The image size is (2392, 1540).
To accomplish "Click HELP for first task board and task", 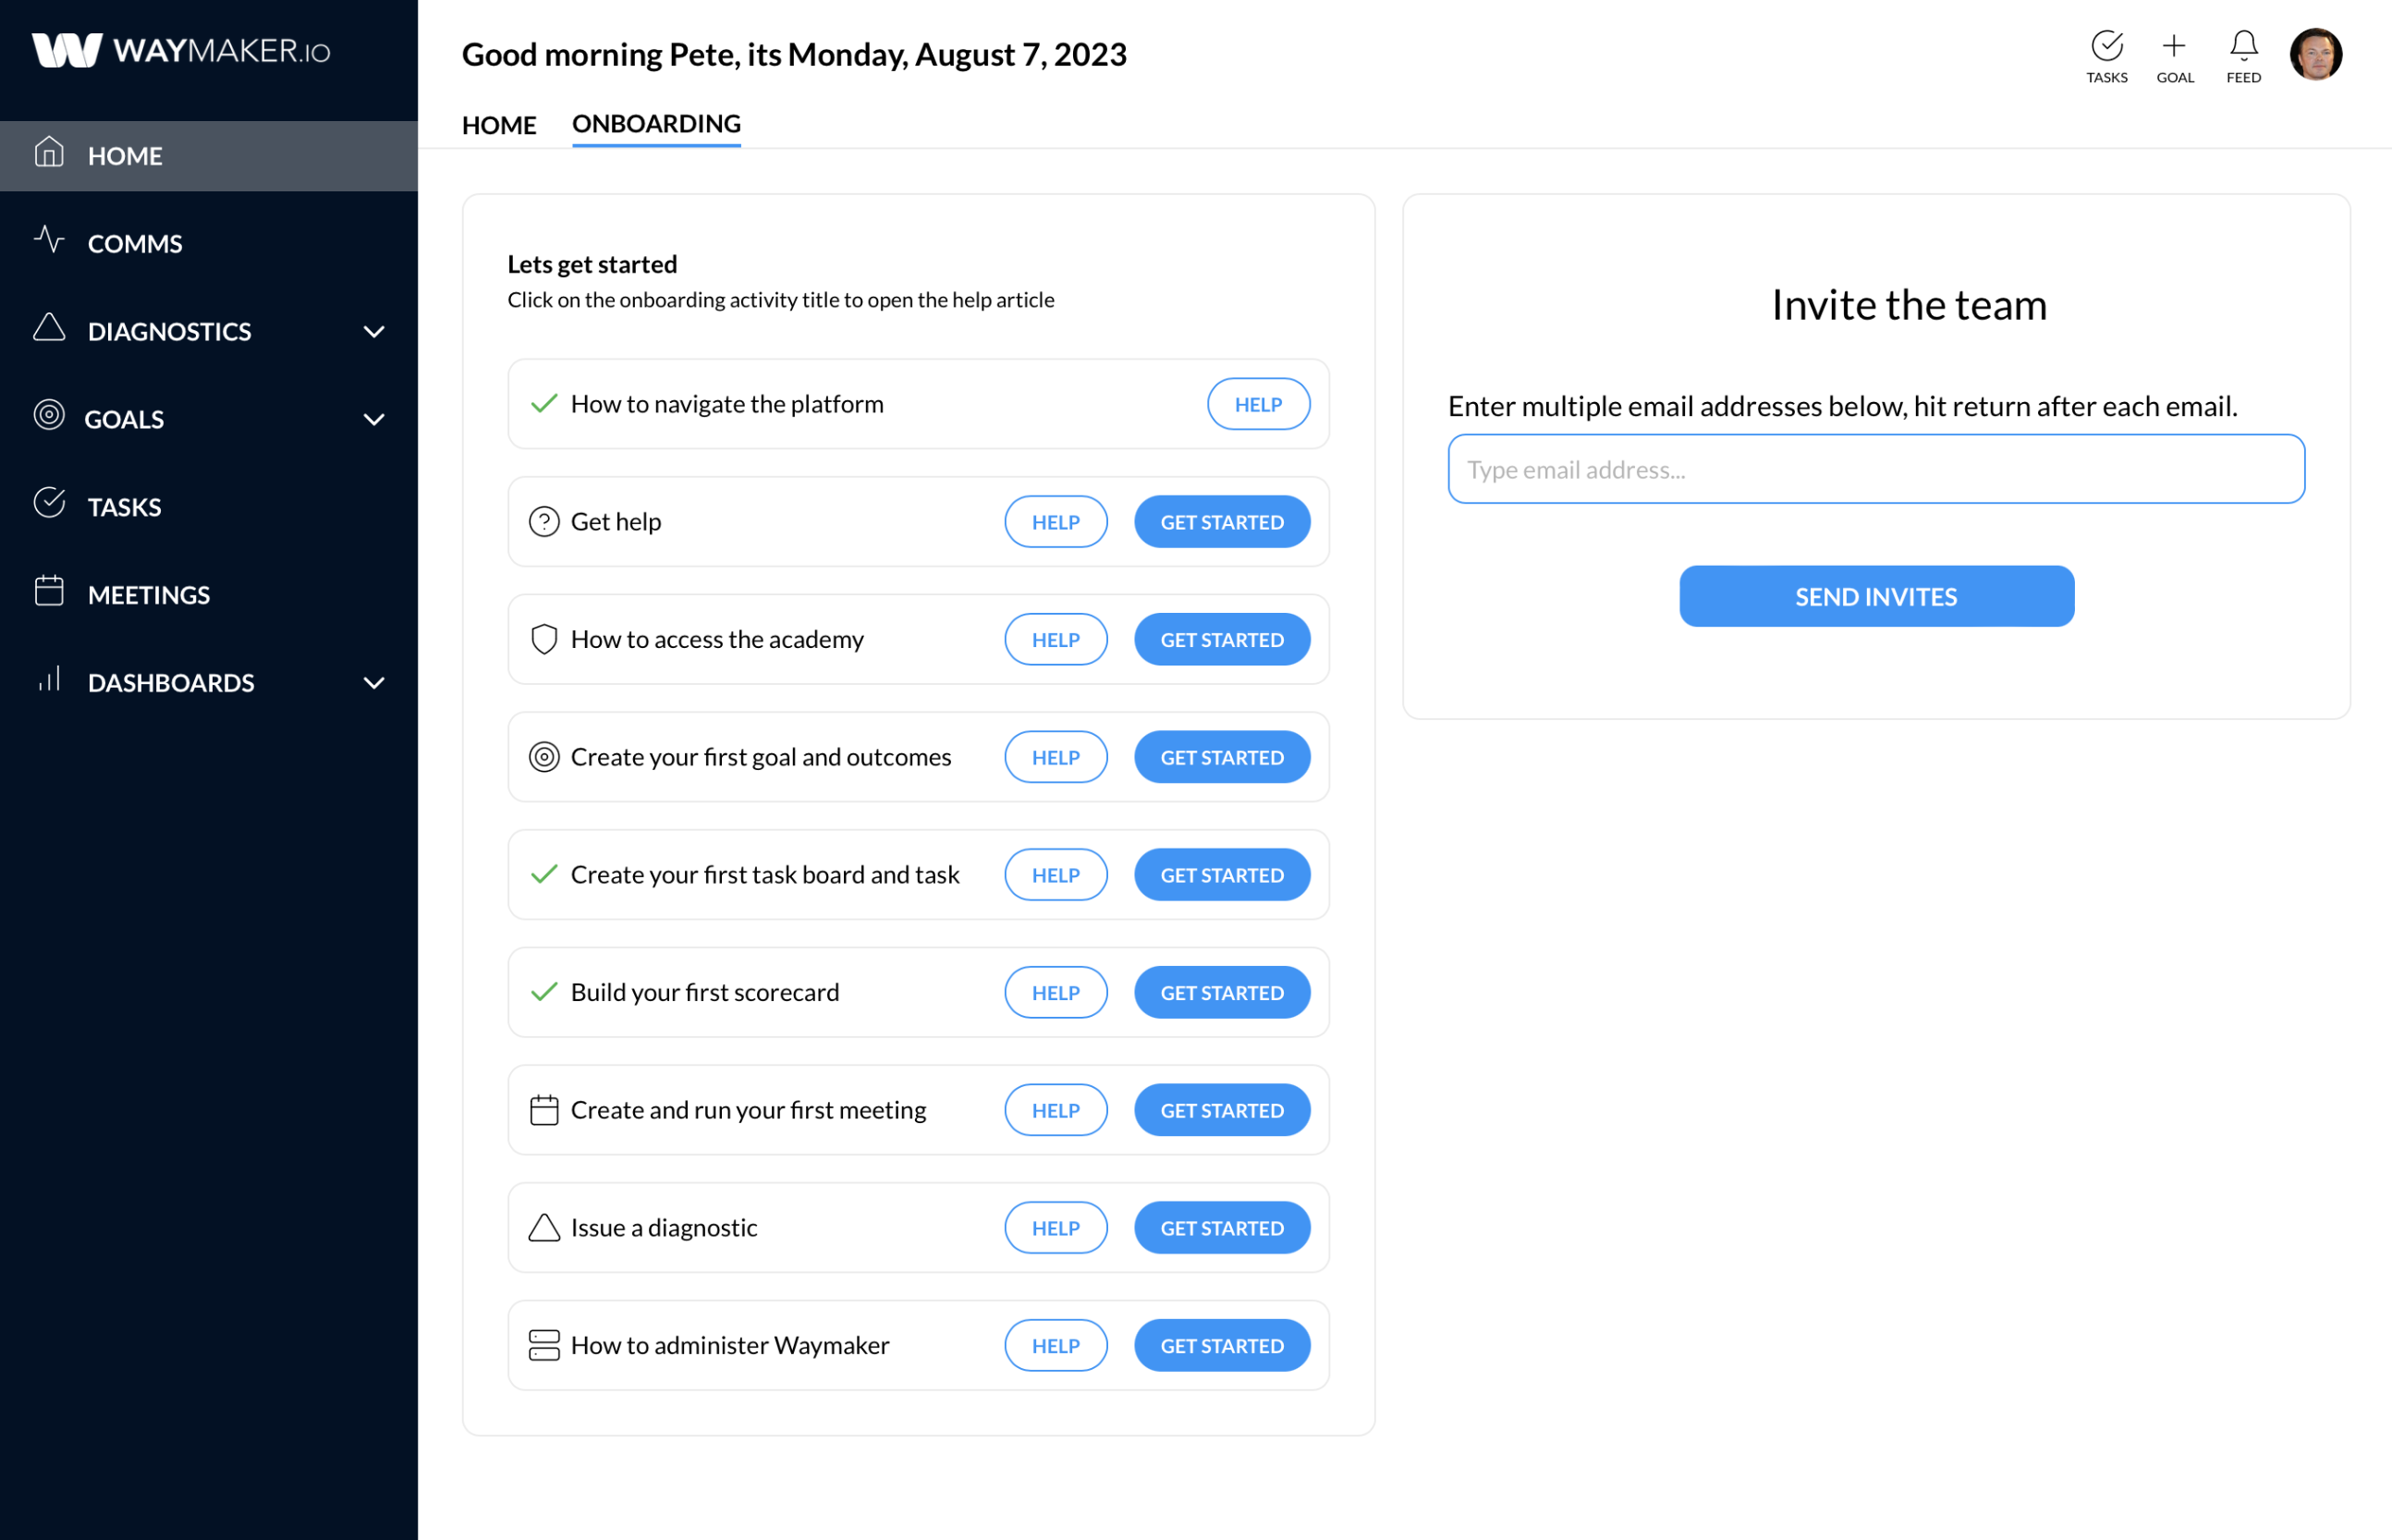I will 1056,875.
